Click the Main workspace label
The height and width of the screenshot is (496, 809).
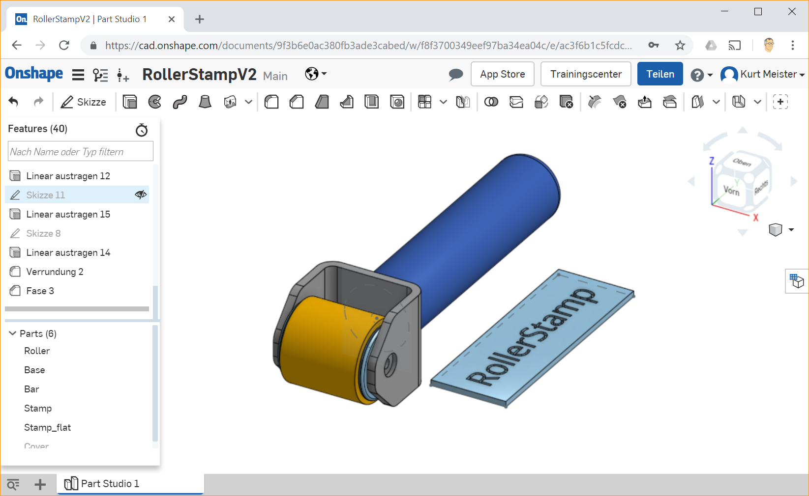(275, 76)
